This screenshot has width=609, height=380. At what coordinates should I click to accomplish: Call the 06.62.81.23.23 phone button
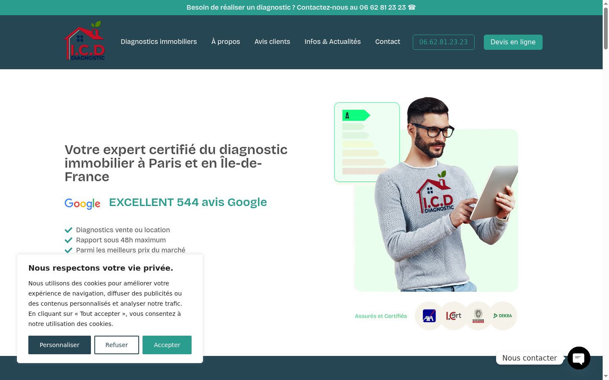(x=444, y=42)
